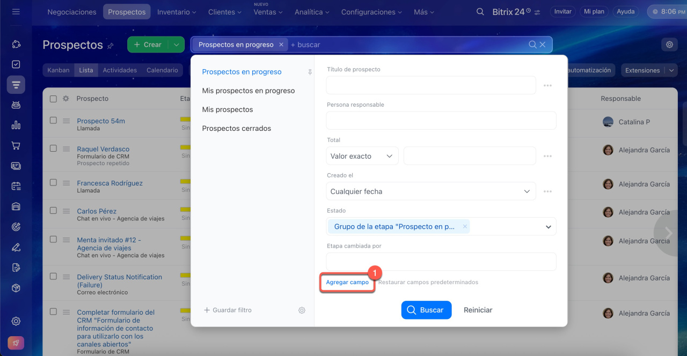Open the settings gear in left sidebar
Image resolution: width=687 pixels, height=356 pixels.
[16, 321]
